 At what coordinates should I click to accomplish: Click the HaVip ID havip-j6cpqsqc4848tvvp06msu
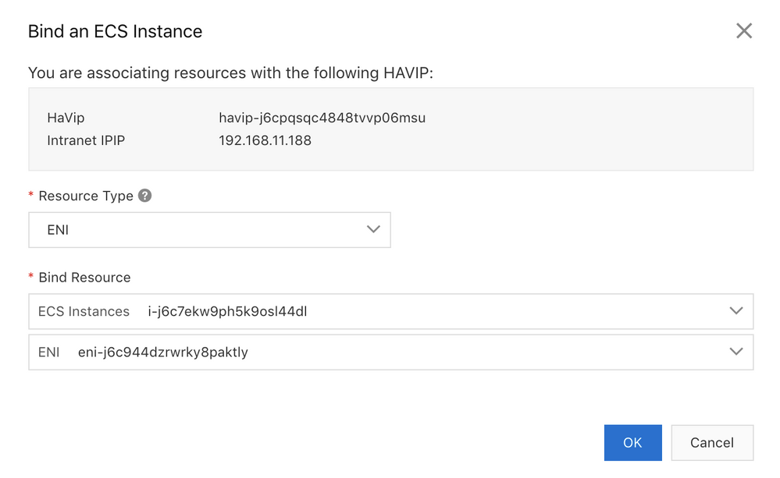pyautogui.click(x=322, y=119)
